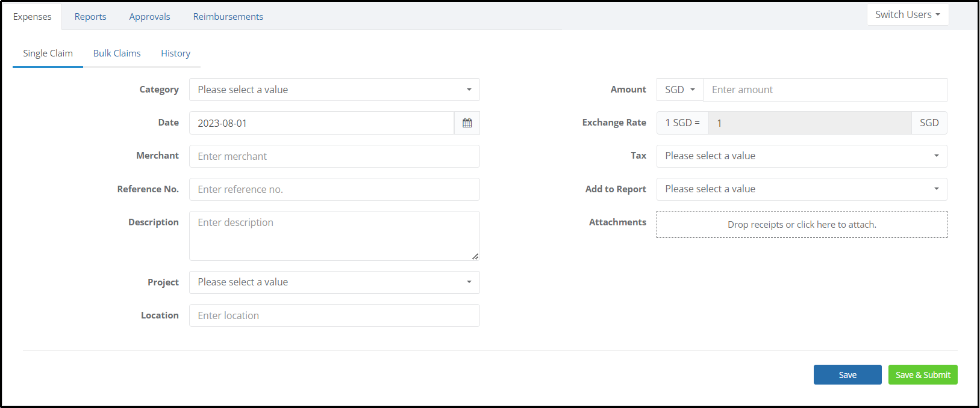Open the Reimbursements tab
Viewport: 980px width, 408px height.
click(228, 17)
